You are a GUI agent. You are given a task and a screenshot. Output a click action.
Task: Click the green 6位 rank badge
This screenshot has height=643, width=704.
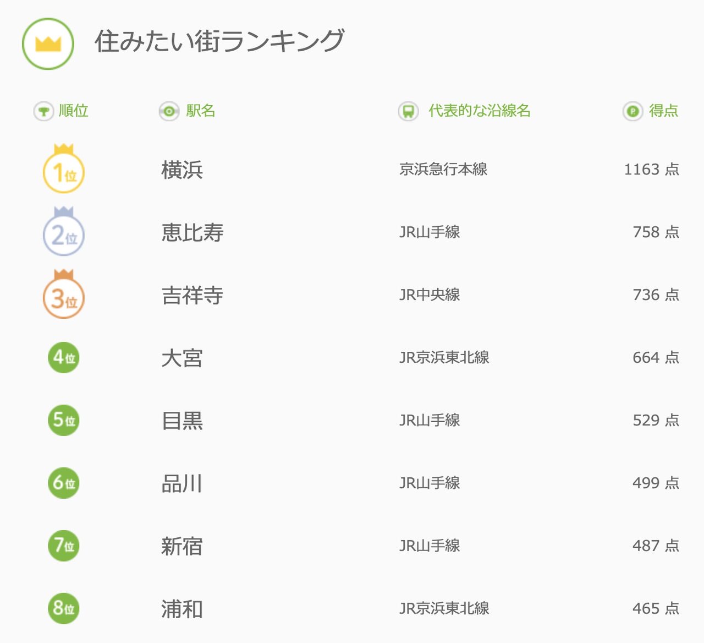64,483
